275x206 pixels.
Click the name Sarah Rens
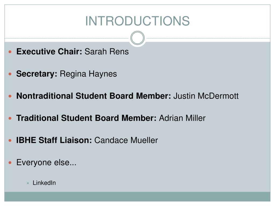click(x=107, y=51)
